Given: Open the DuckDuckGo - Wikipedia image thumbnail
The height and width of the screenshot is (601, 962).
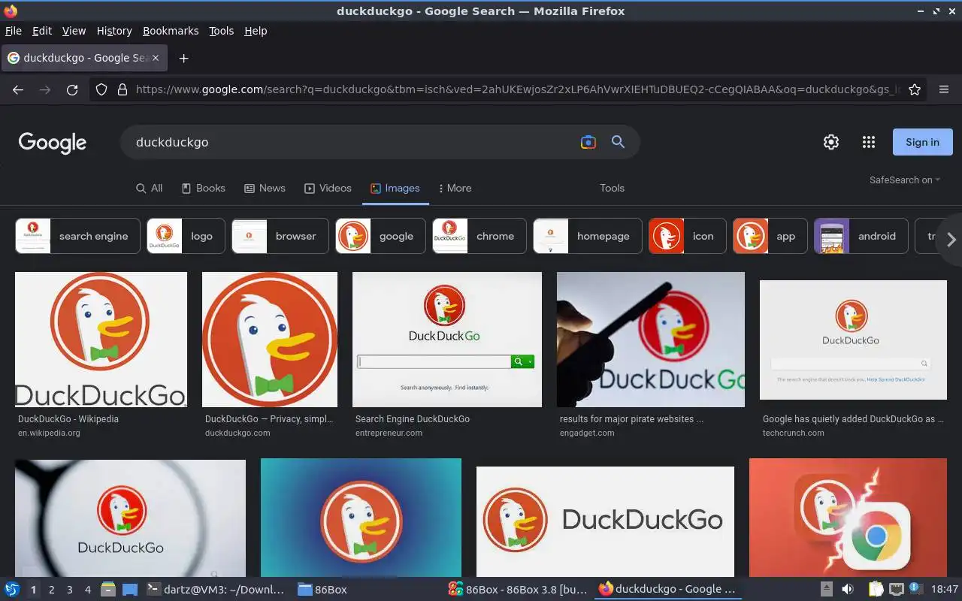Looking at the screenshot, I should tap(101, 340).
